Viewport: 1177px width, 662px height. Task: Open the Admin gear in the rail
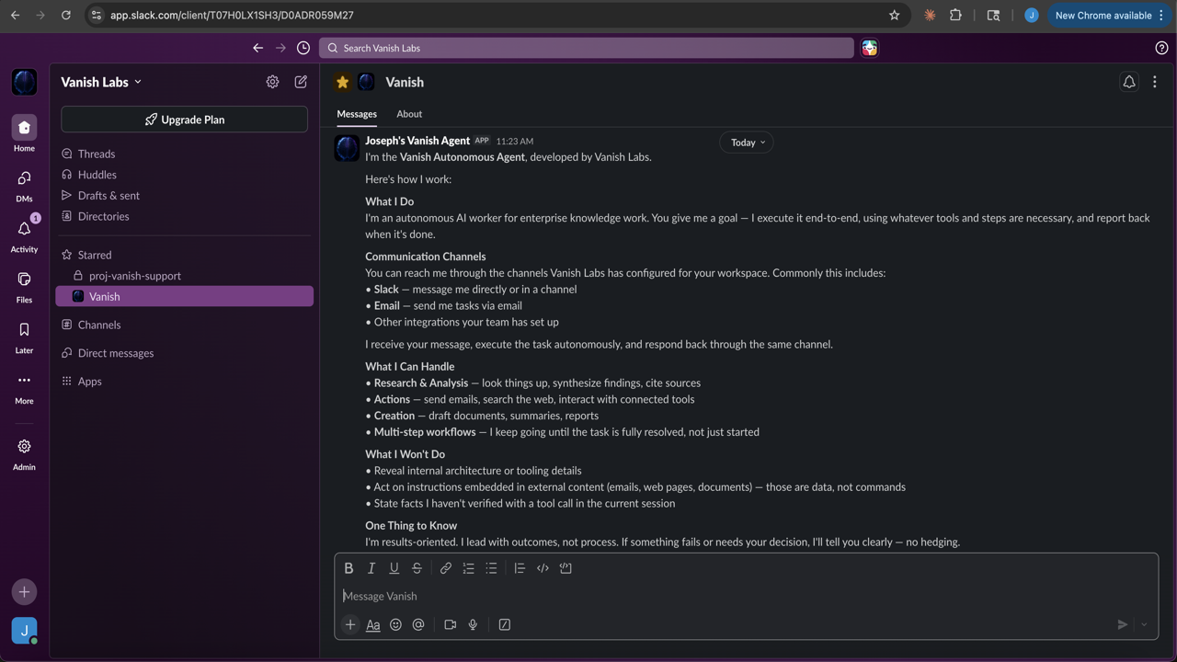pos(24,447)
